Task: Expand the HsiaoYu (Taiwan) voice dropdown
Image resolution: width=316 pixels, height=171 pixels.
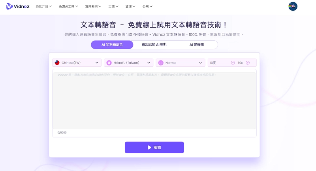Action: tap(129, 63)
